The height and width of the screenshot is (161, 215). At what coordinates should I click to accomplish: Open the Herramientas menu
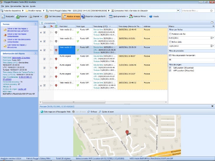15,6
